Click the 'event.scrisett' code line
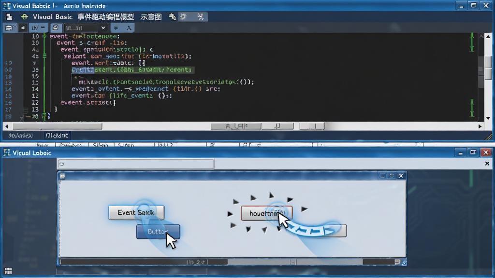Viewport: 495px width, 278px height. (88, 102)
